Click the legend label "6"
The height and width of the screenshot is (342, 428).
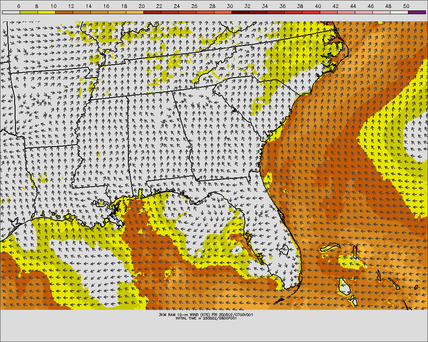point(18,6)
